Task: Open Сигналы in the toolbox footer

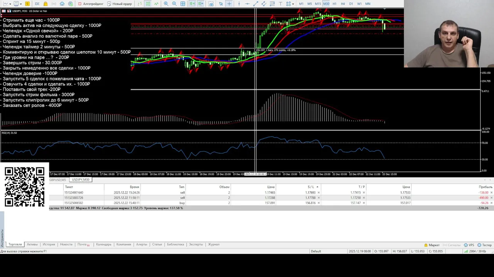Action: pos(452,245)
